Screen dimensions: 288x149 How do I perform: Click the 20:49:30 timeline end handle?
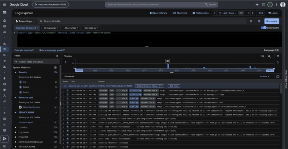coord(270,70)
